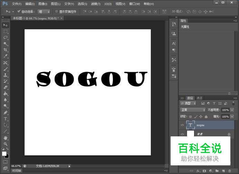Viewport: 239px width, 174px height.
Task: Click the delete layer trash icon
Action: (229, 171)
